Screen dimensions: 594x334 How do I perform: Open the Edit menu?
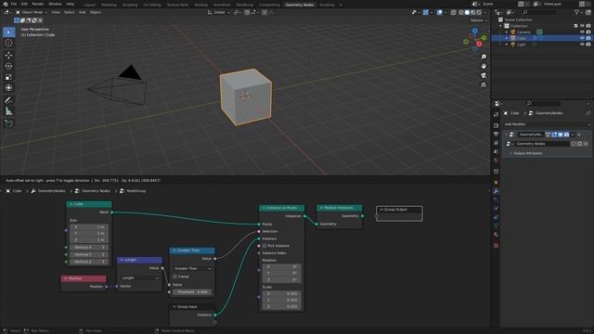[x=24, y=4]
